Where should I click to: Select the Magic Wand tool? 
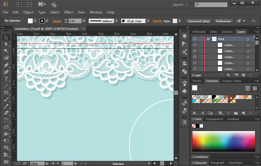point(6,51)
